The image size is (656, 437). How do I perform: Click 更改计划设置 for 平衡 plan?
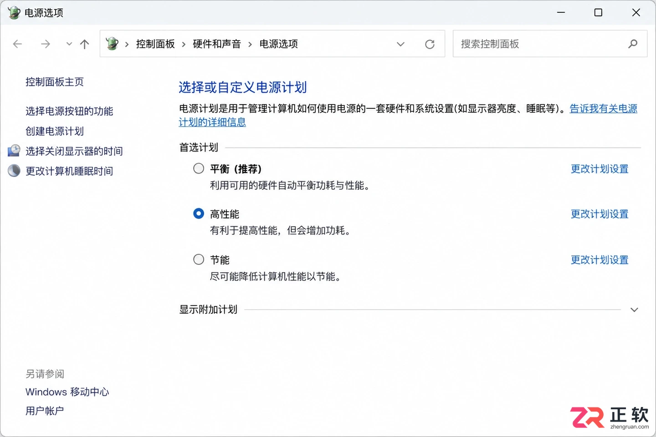coord(600,169)
